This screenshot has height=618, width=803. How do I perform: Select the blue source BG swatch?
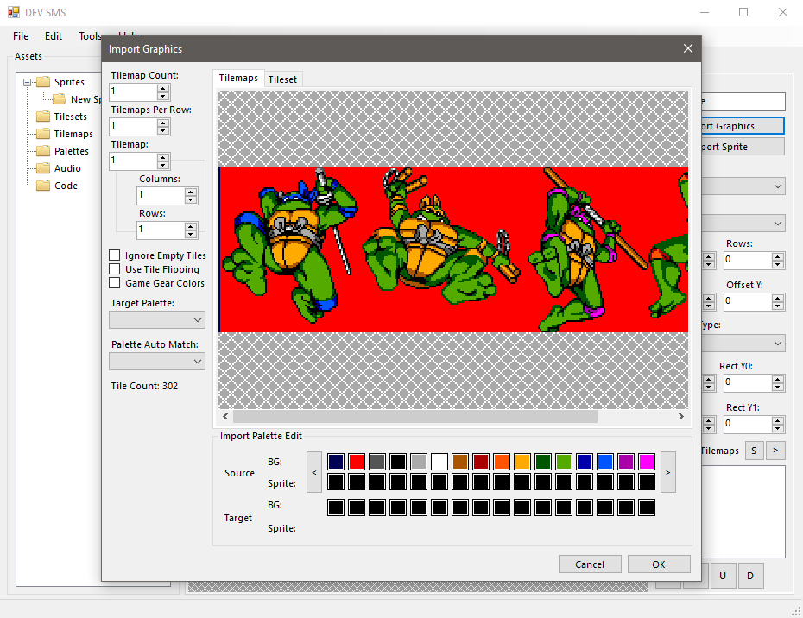[x=605, y=462]
